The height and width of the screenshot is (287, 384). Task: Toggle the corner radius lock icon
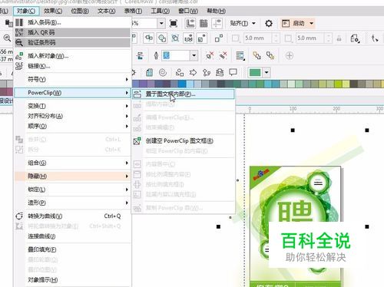(x=339, y=38)
